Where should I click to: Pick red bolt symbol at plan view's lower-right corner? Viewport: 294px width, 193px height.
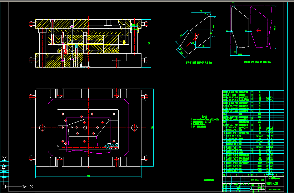[145, 157]
